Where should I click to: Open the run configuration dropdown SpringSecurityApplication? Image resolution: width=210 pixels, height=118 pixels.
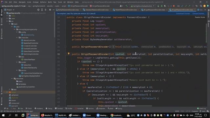point(142,6)
